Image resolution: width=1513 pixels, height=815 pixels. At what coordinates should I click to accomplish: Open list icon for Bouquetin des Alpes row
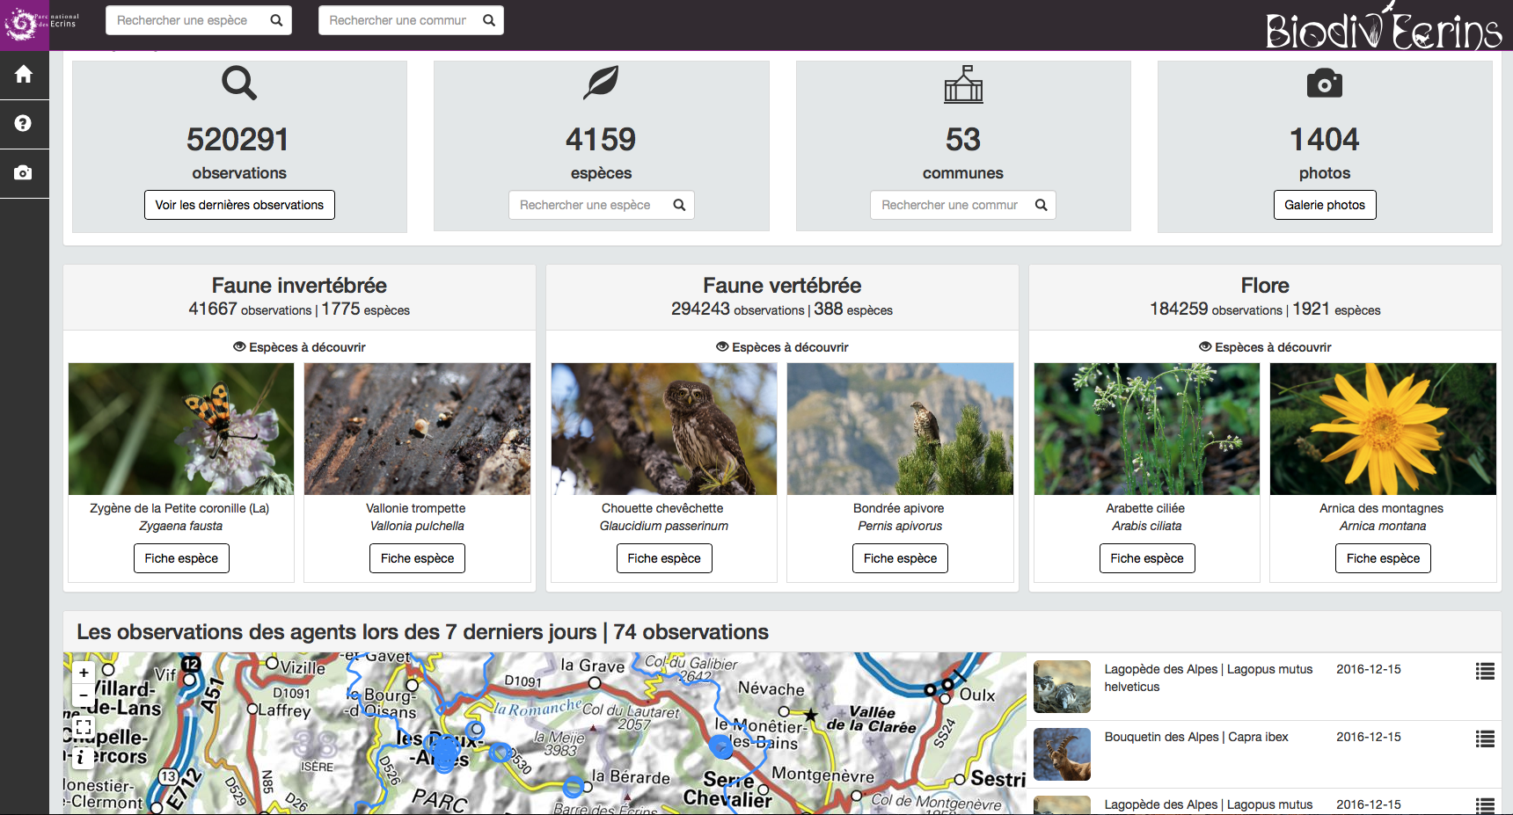coord(1485,739)
